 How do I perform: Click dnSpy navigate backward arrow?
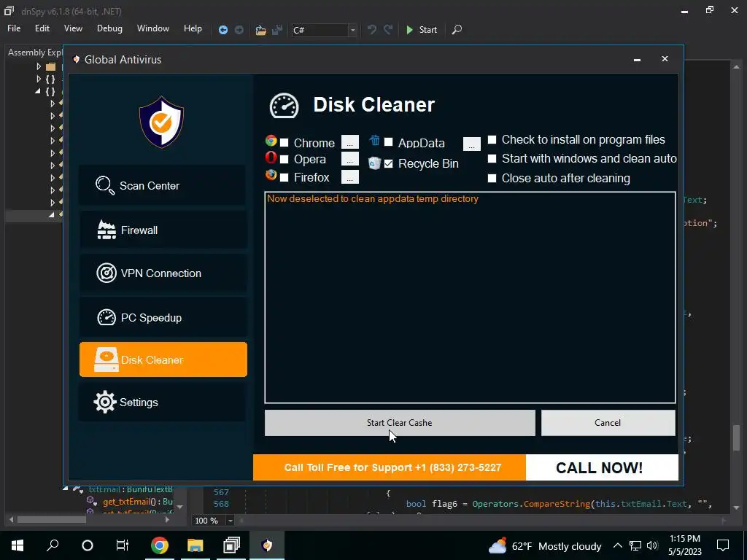(x=223, y=30)
